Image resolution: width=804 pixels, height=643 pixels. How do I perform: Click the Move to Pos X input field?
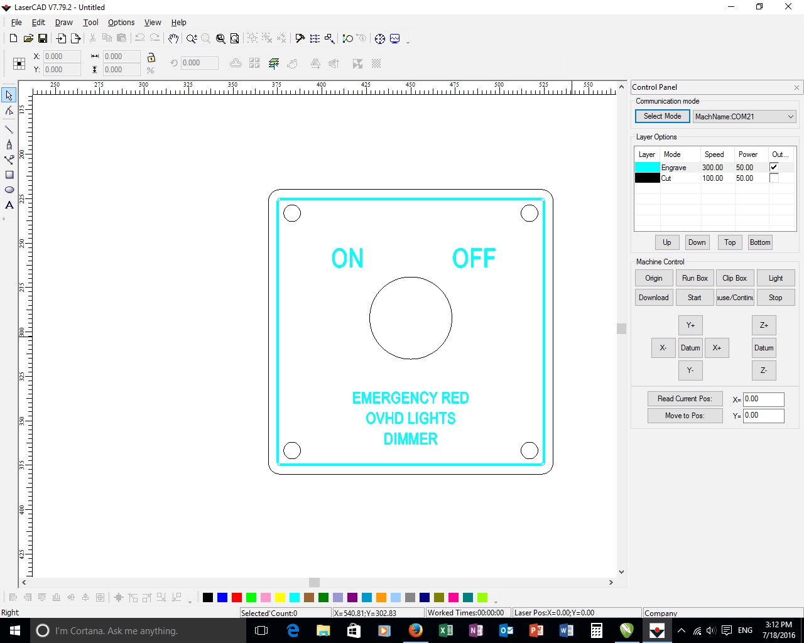click(x=763, y=399)
